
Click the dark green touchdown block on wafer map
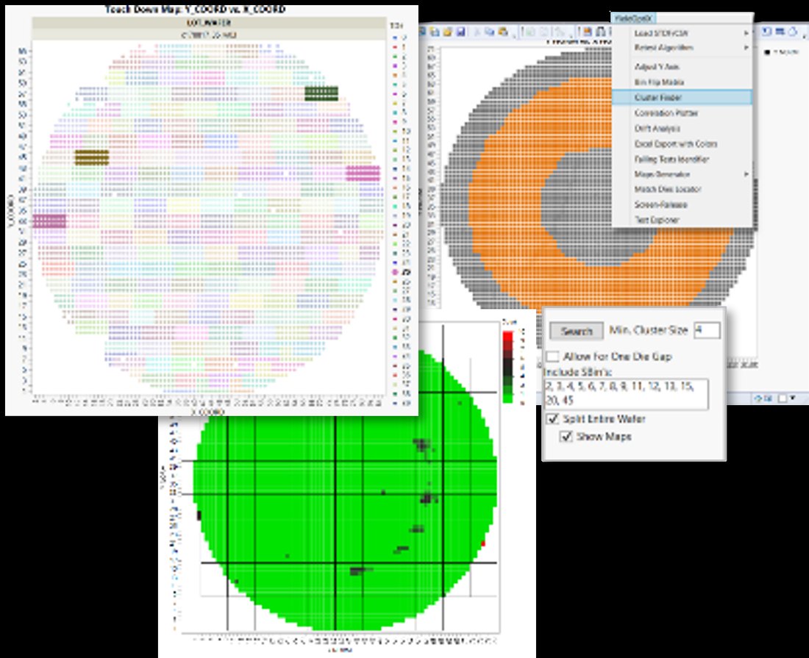(x=321, y=93)
